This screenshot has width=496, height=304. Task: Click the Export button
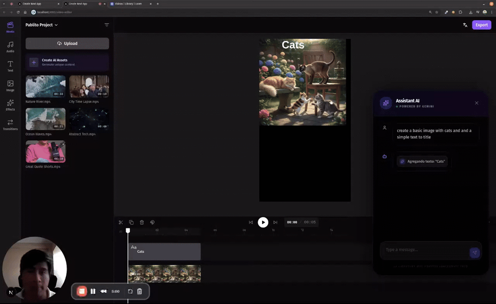click(481, 25)
